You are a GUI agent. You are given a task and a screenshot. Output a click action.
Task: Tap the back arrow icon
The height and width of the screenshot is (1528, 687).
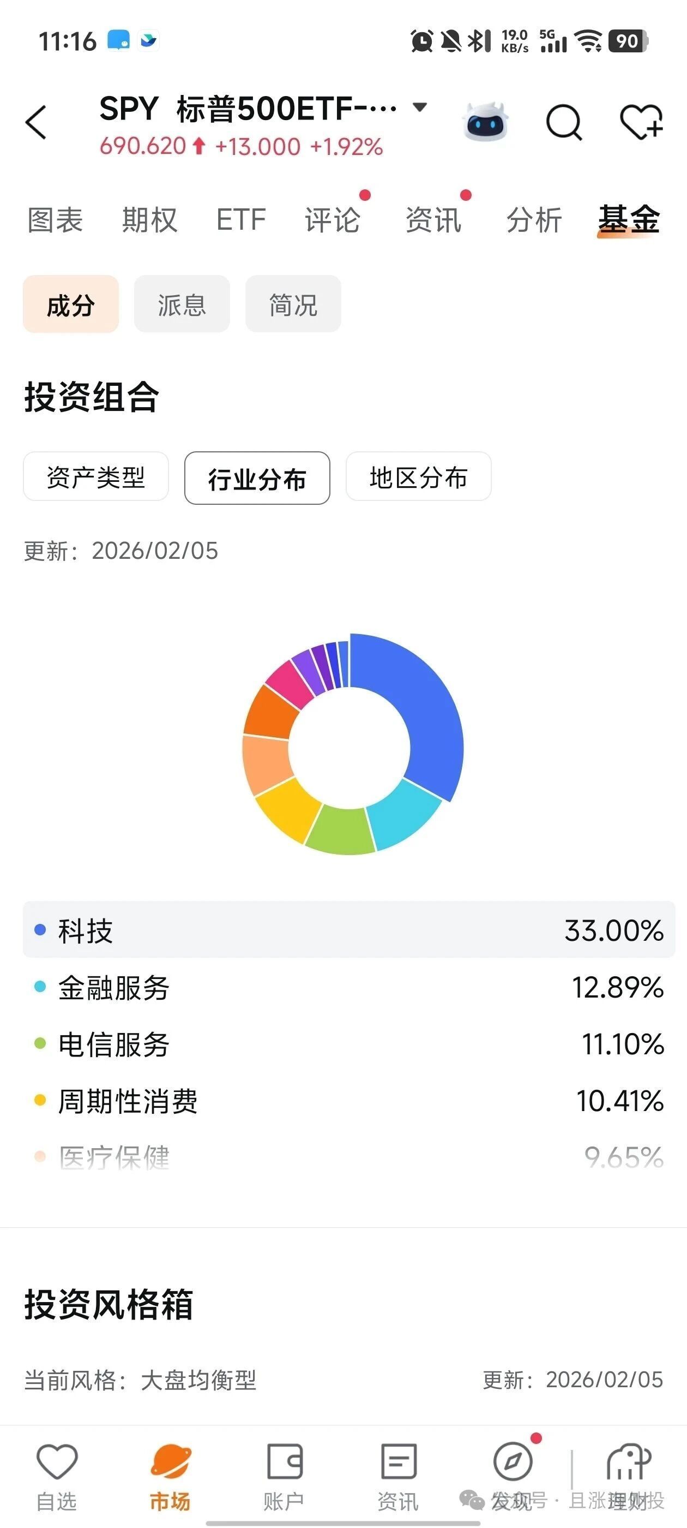coord(36,122)
